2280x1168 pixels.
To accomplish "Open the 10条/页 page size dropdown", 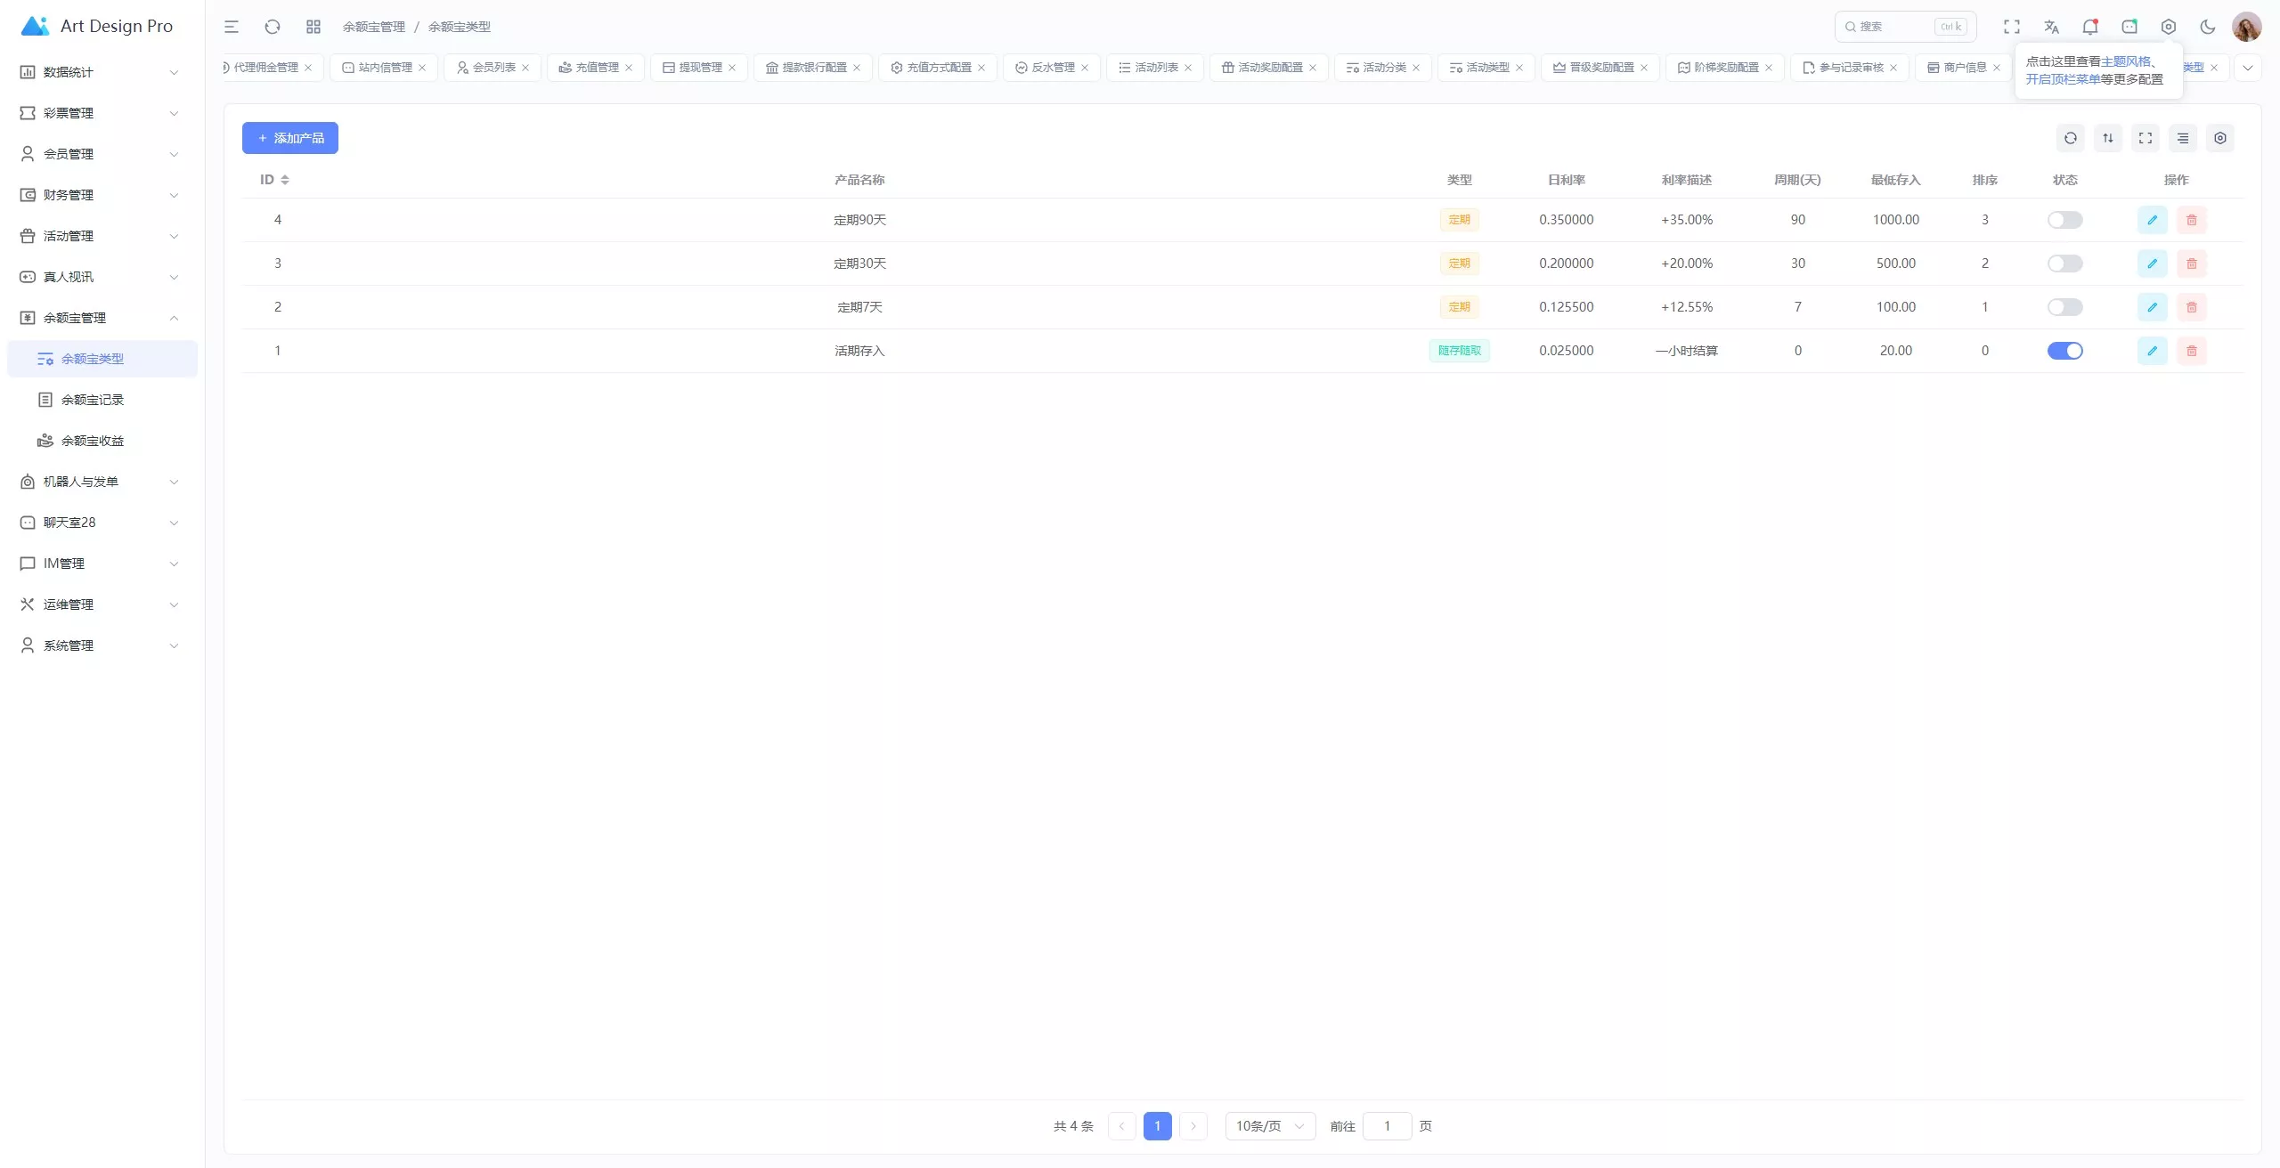I will click(x=1268, y=1125).
